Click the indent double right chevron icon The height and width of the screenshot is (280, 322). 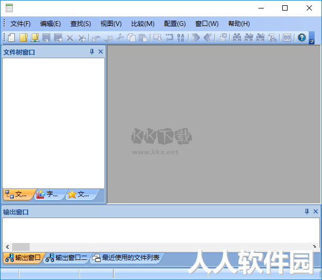pos(196,38)
